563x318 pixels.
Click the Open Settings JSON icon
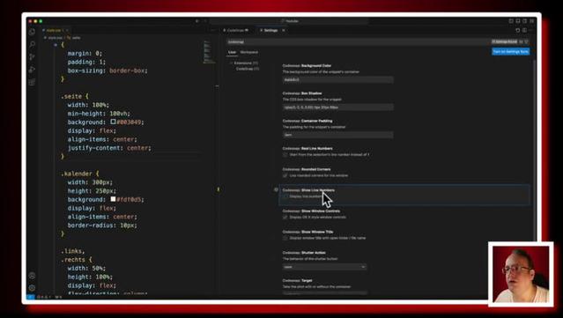[517, 31]
